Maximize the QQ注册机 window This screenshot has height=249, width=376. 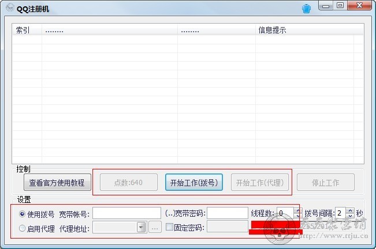pos(340,6)
